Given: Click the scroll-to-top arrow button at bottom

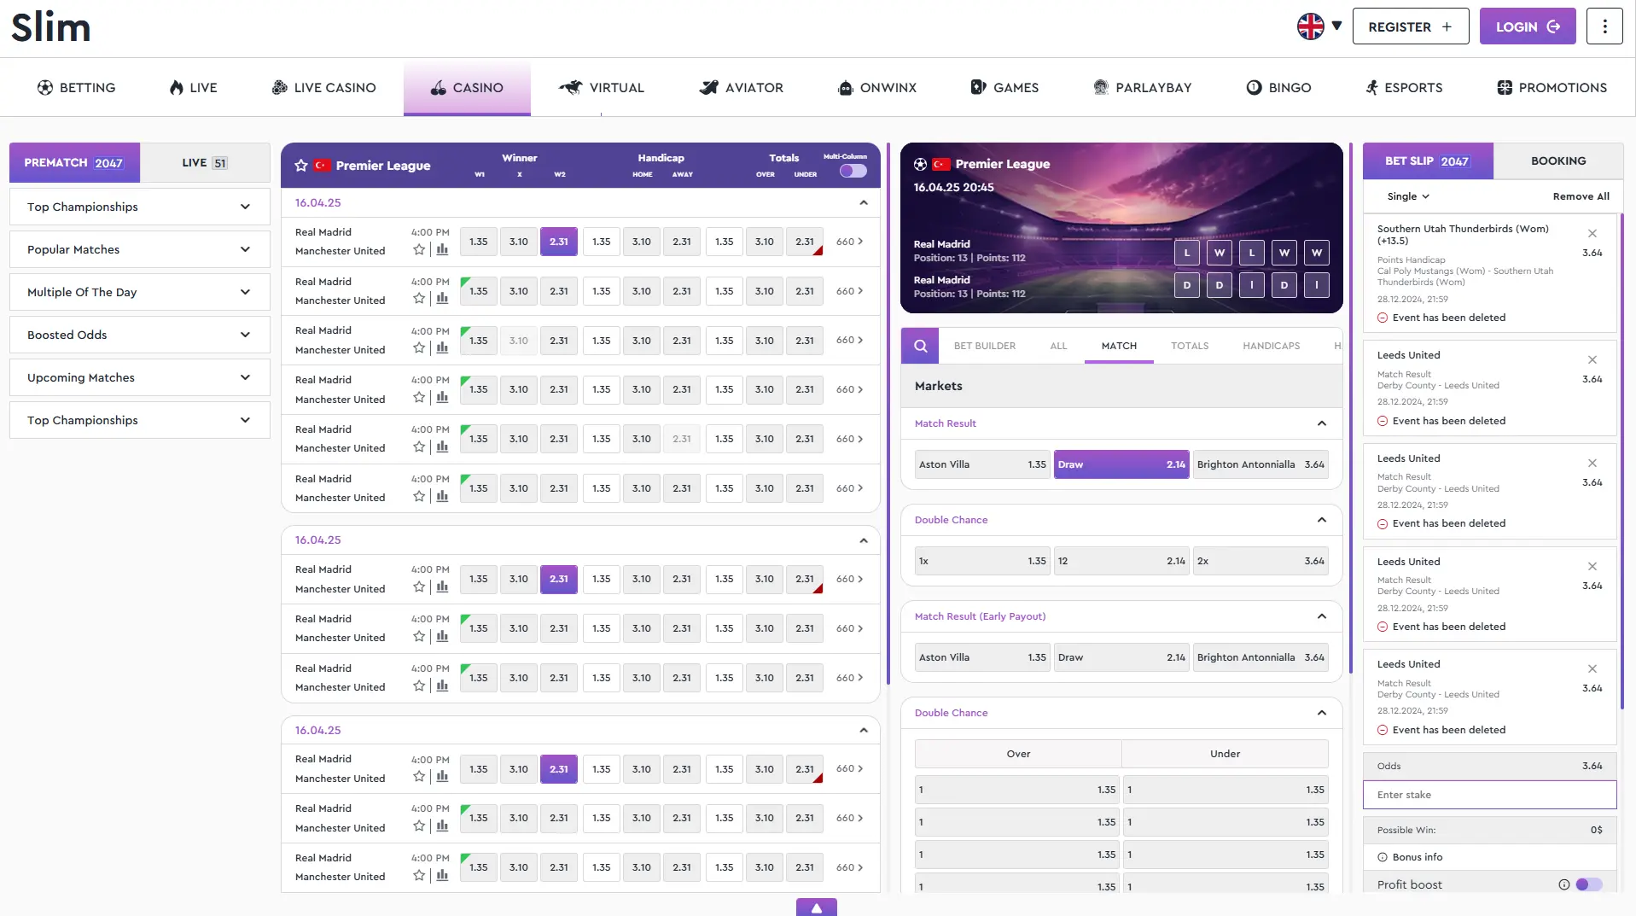Looking at the screenshot, I should [x=816, y=907].
